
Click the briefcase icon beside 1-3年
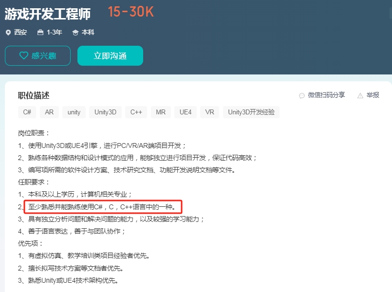click(x=40, y=33)
